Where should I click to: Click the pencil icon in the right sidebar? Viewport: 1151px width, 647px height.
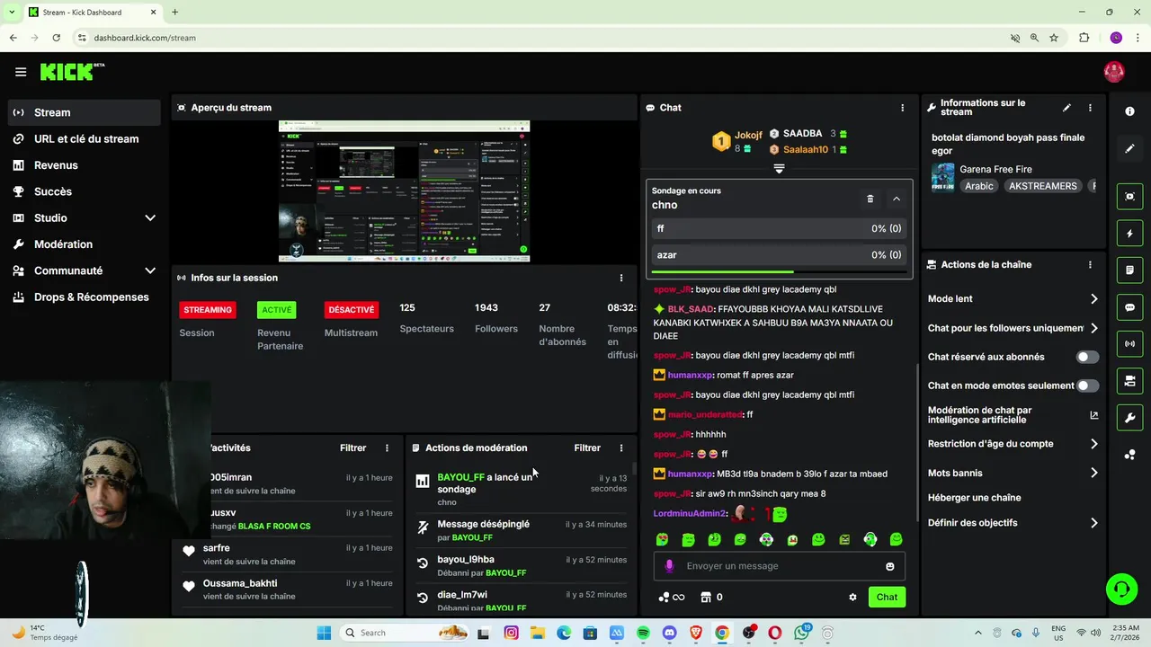click(1129, 148)
